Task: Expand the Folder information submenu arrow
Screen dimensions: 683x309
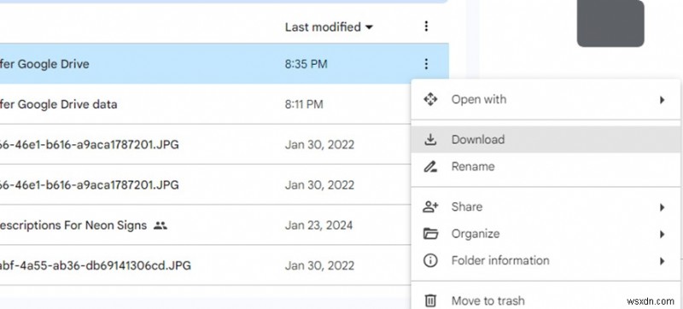Action: (x=663, y=261)
